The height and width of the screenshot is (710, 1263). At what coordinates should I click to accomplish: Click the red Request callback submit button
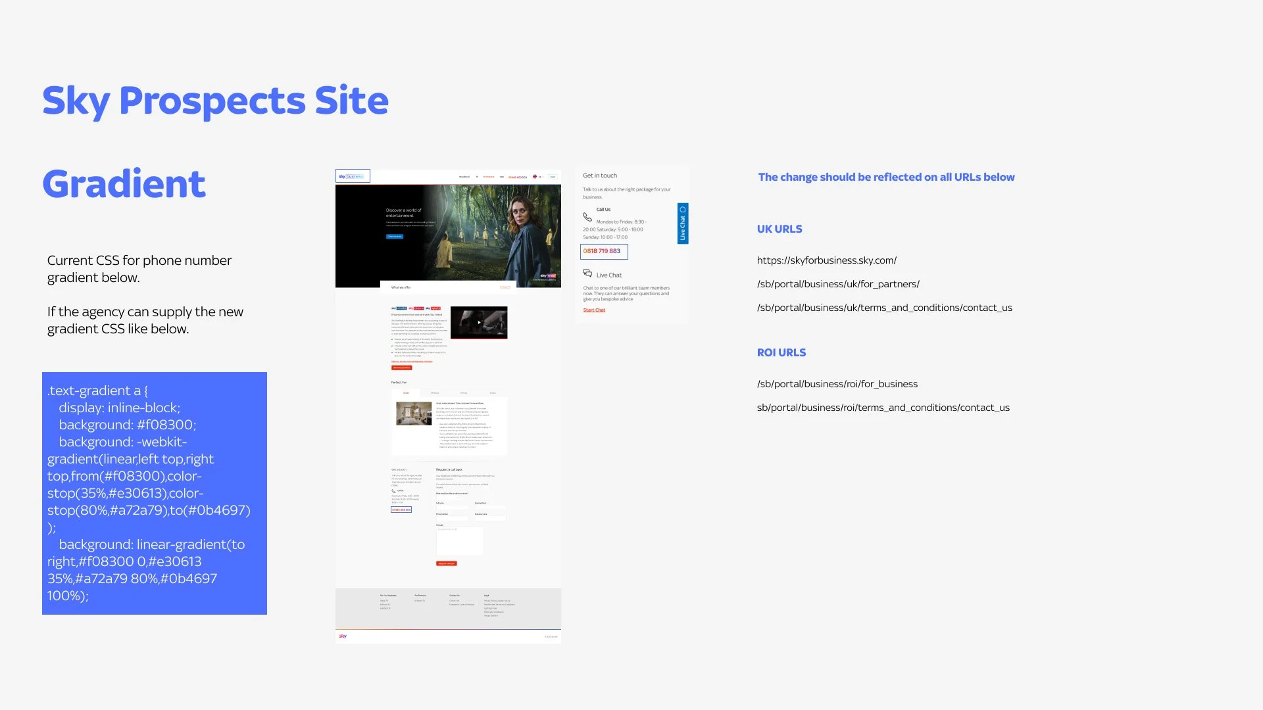446,563
